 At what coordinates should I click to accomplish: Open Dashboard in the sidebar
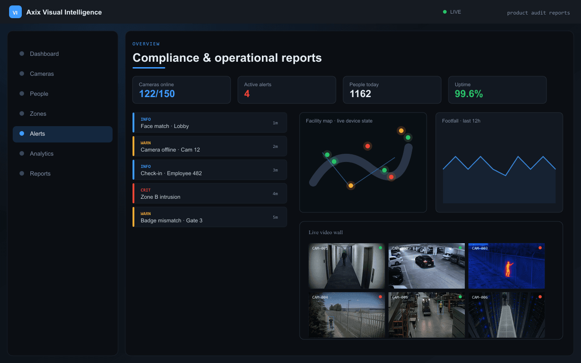click(63, 54)
